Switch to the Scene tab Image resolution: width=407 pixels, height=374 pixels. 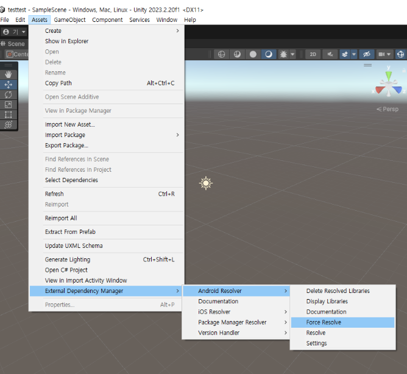coord(13,44)
